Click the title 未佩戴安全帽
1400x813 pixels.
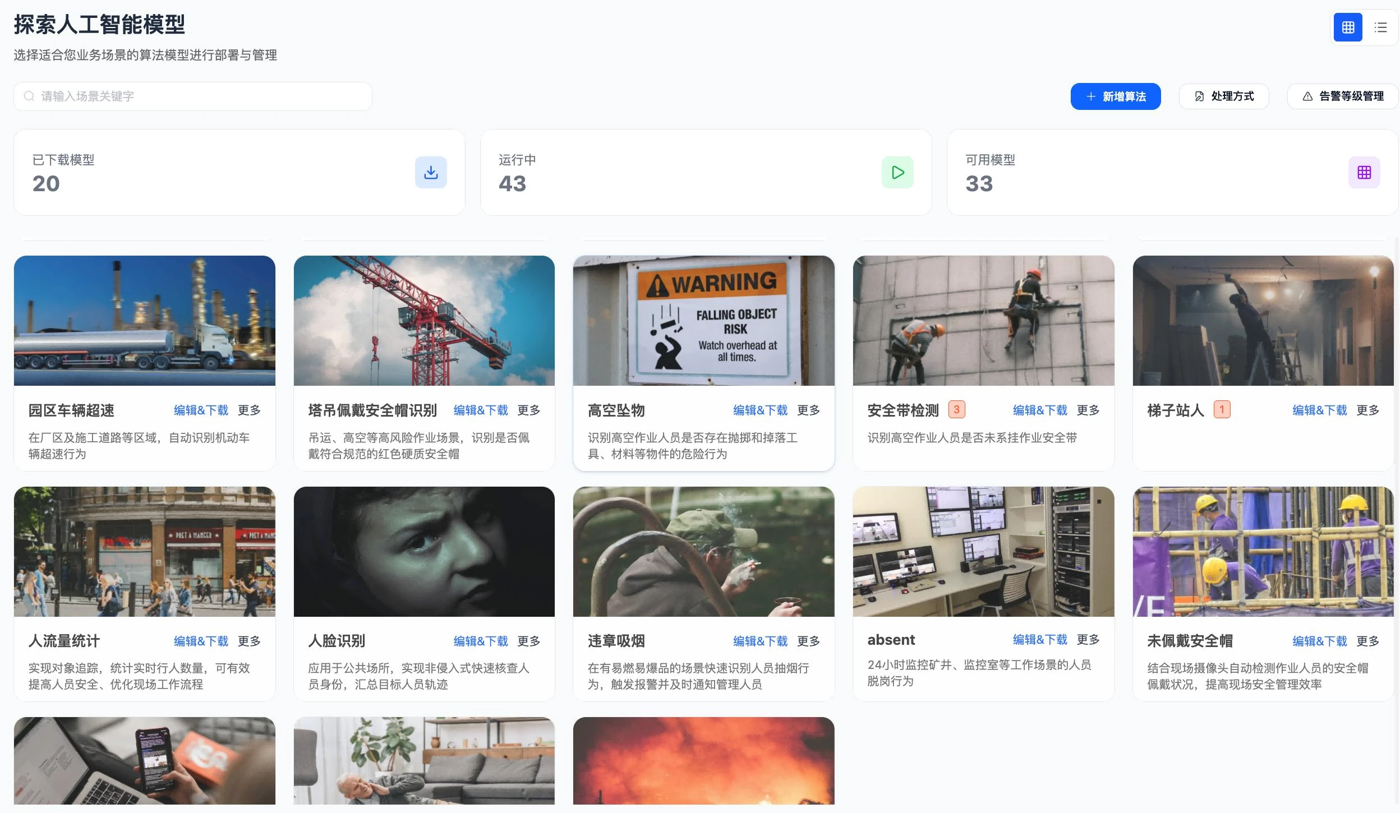1190,641
